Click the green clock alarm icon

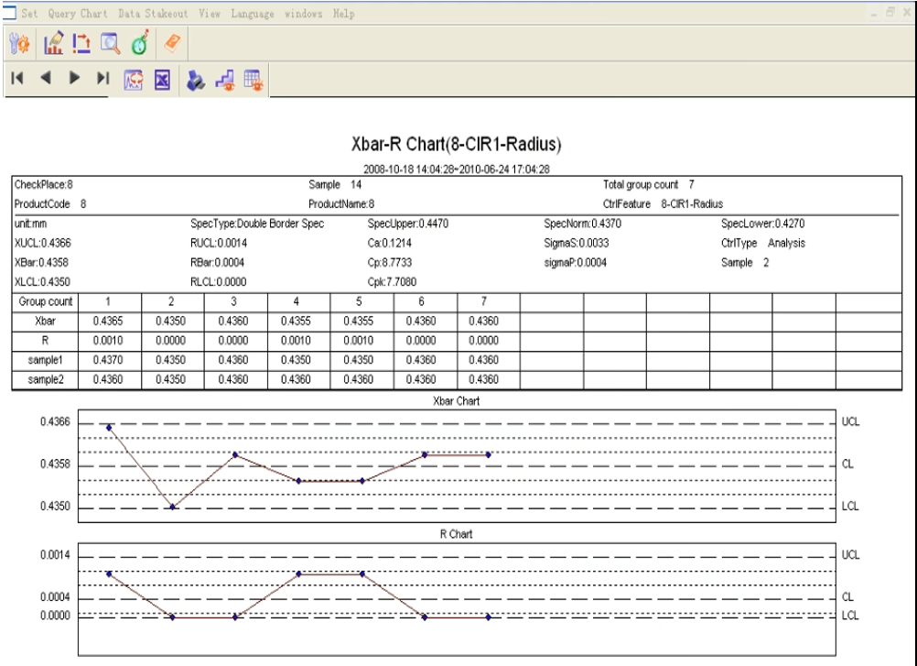point(139,44)
